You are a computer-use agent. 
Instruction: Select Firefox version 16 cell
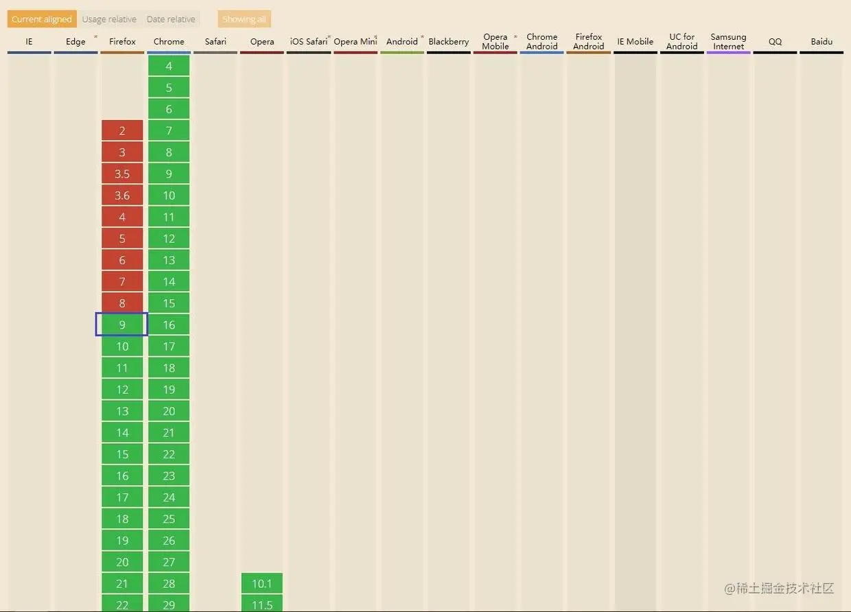coord(122,475)
